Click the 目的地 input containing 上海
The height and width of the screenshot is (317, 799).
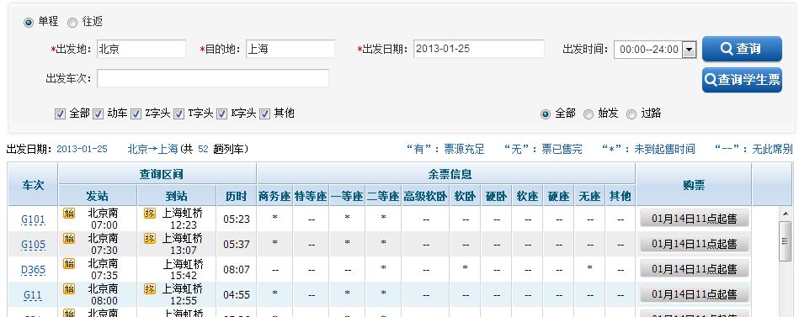point(290,50)
